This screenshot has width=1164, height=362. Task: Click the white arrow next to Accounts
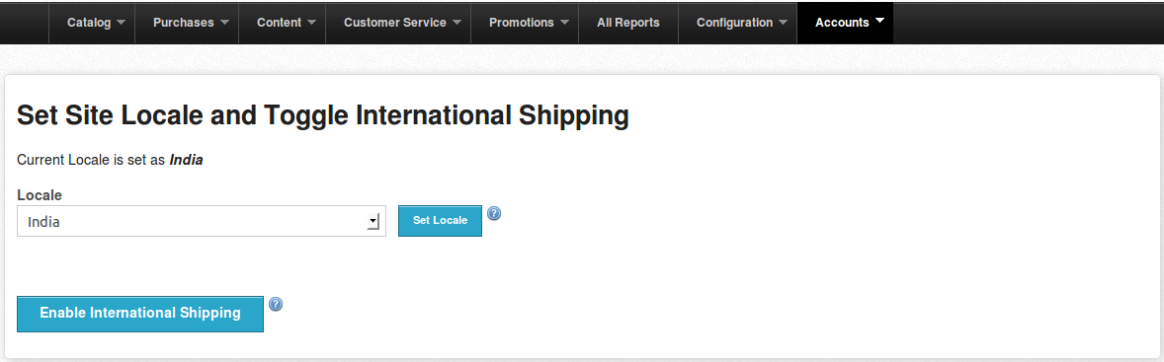[x=879, y=21]
